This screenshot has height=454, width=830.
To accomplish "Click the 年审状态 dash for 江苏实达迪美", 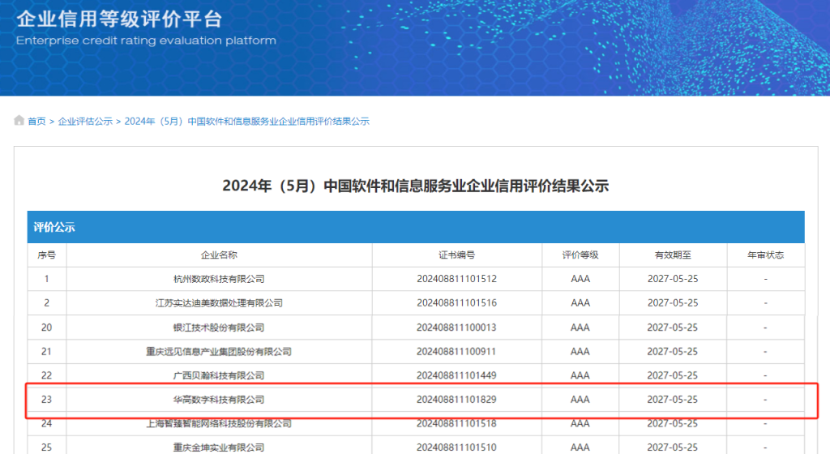I will pyautogui.click(x=765, y=303).
